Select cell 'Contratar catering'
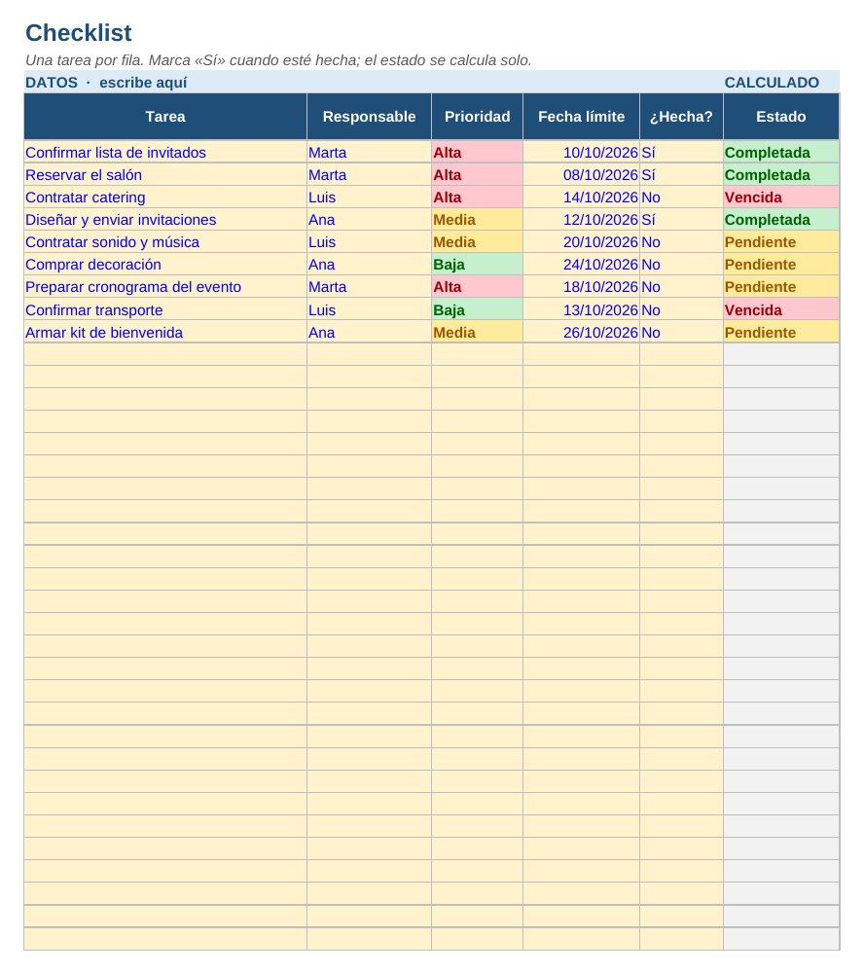 165,197
